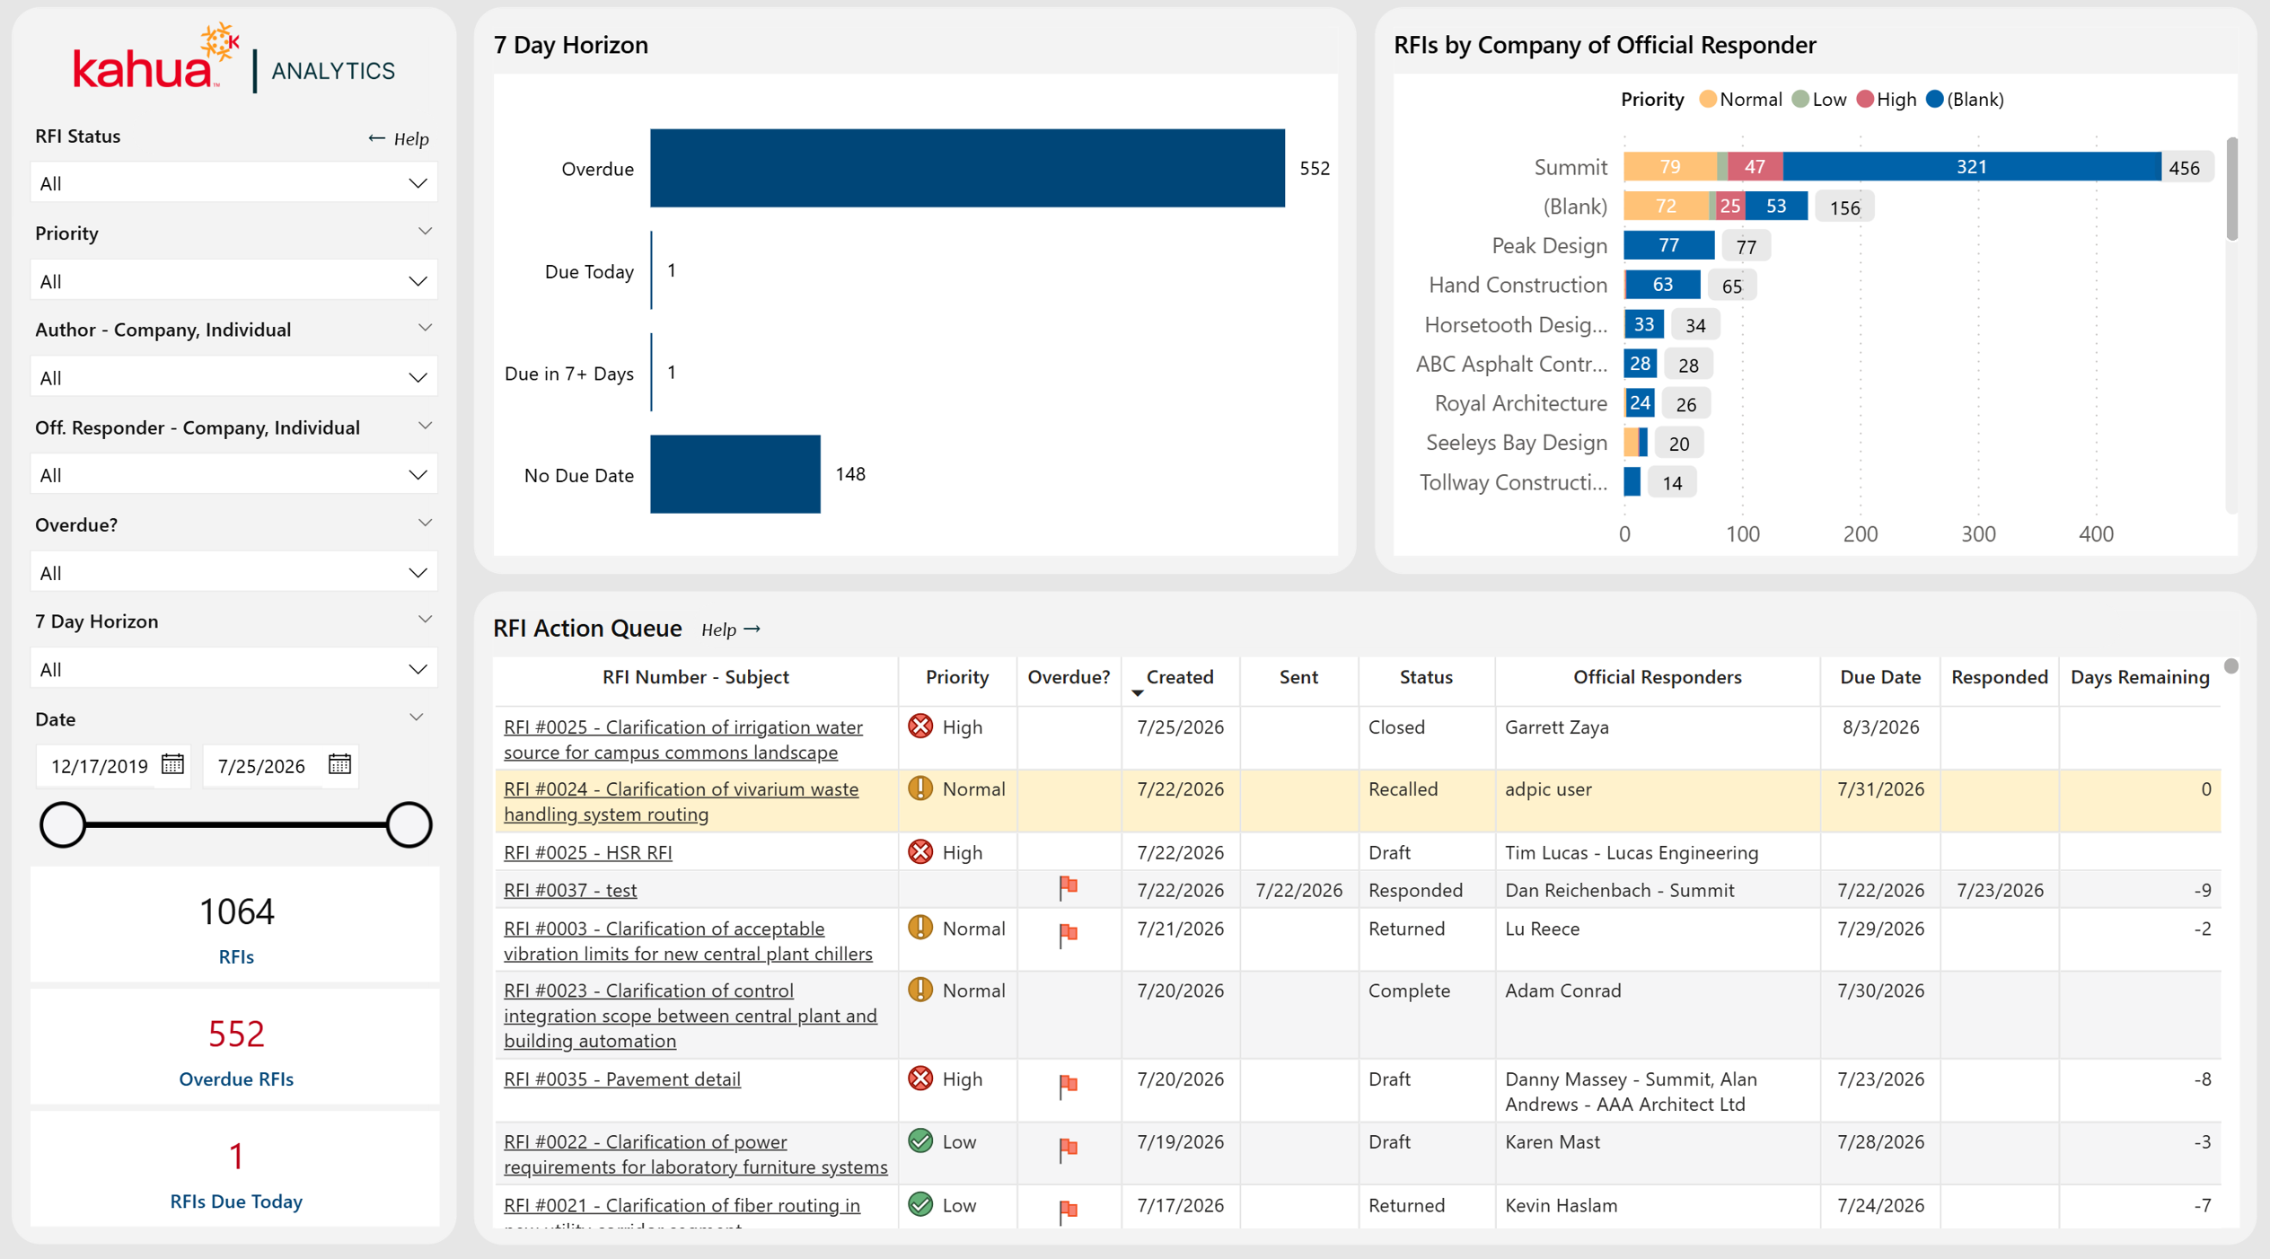This screenshot has width=2270, height=1259.
Task: Open the Overdue? filter dropdown
Action: click(x=233, y=572)
